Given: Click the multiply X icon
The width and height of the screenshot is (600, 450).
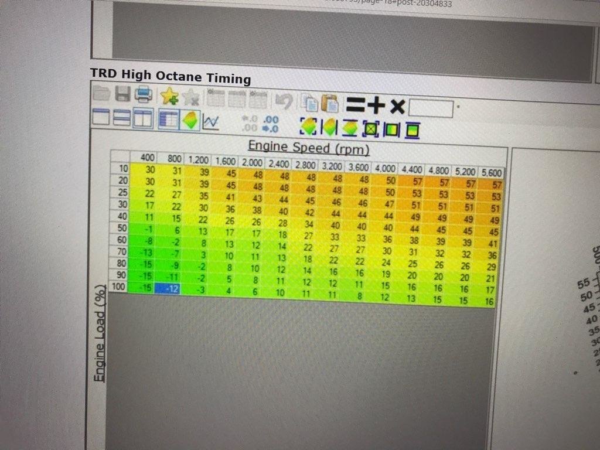Looking at the screenshot, I should click(398, 107).
